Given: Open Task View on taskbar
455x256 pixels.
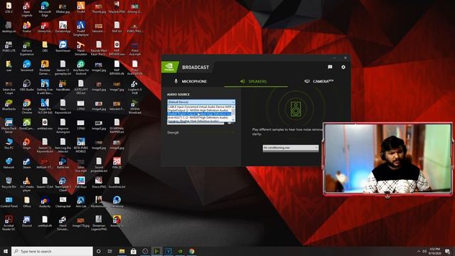Looking at the screenshot, I should tap(110, 251).
